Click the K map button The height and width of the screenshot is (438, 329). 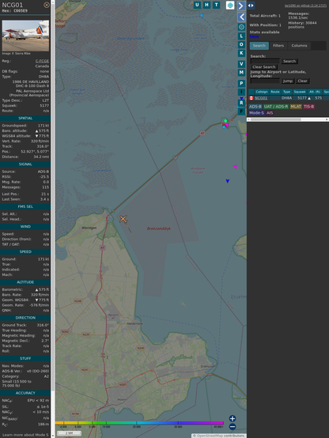point(241,53)
